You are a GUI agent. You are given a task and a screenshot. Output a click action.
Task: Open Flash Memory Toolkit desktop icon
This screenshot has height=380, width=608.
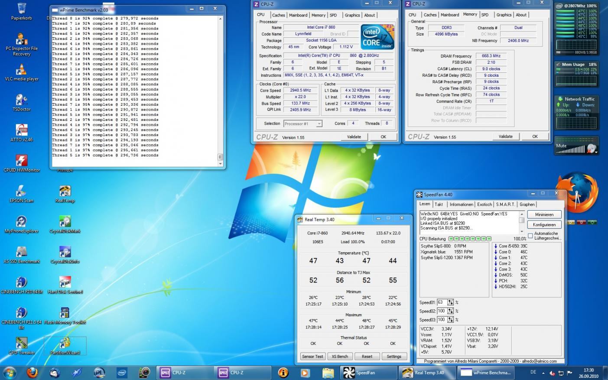pyautogui.click(x=65, y=315)
